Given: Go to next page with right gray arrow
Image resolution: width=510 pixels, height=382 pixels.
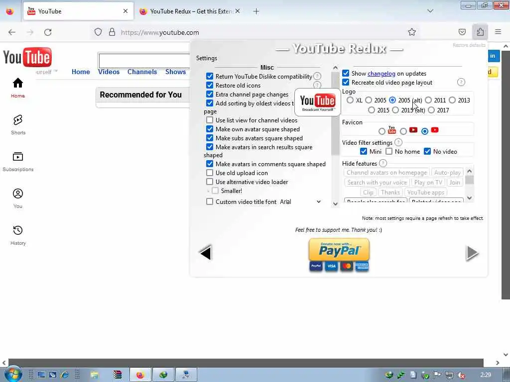Looking at the screenshot, I should 472,253.
